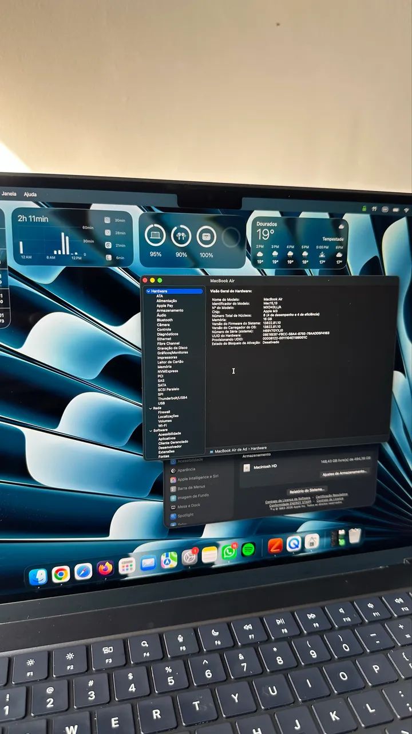Click Relatório do Sistema button
Viewport: 412px width, 734px height.
(307, 490)
